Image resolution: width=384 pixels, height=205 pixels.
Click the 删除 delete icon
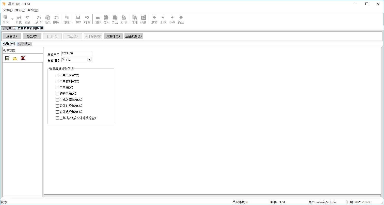click(x=56, y=20)
